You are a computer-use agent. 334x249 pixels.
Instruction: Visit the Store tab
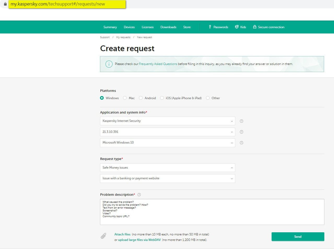(187, 27)
